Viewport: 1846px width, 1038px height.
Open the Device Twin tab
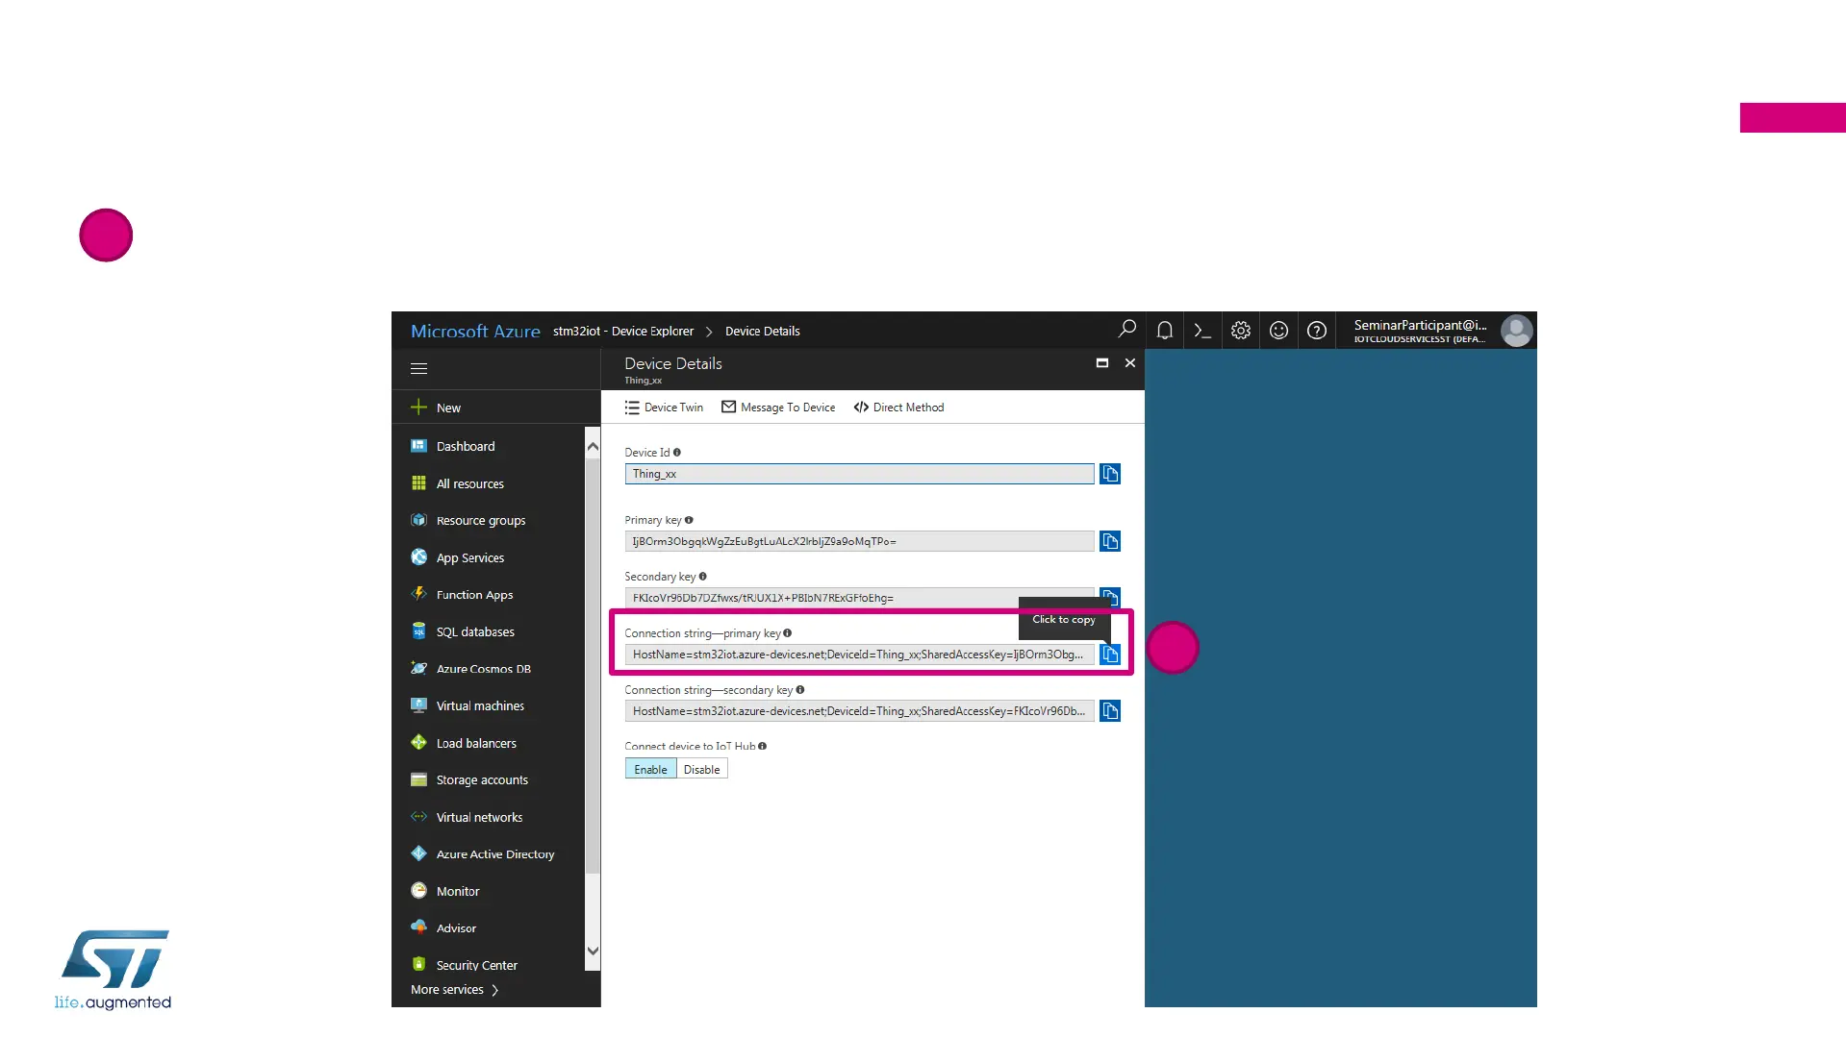coord(664,408)
